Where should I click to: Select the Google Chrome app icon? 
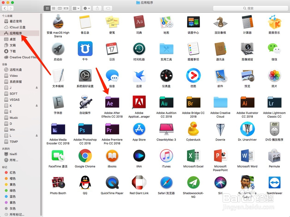pyautogui.click(x=85, y=156)
